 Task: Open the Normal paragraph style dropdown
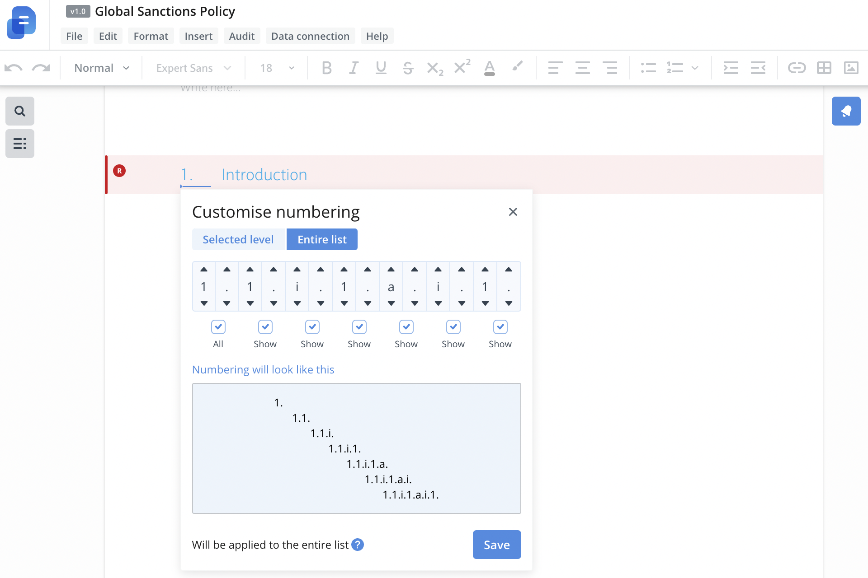click(101, 68)
